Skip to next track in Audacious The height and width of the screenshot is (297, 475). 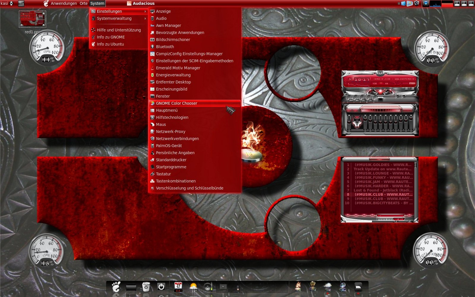pyautogui.click(x=374, y=98)
